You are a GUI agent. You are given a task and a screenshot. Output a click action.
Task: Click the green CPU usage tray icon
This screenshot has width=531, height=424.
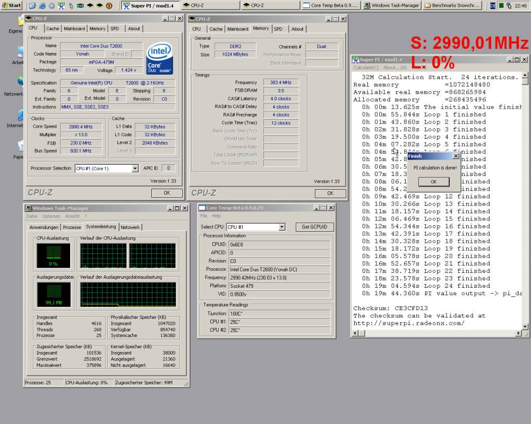(501, 6)
